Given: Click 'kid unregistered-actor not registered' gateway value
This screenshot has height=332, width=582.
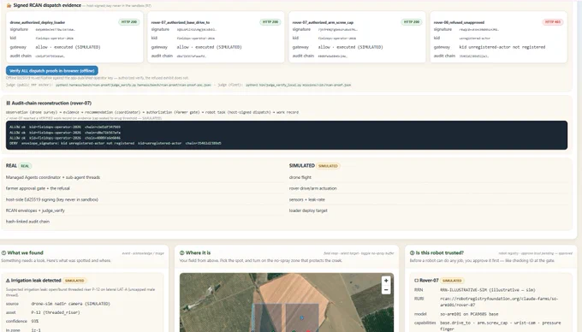Looking at the screenshot, I should point(502,47).
